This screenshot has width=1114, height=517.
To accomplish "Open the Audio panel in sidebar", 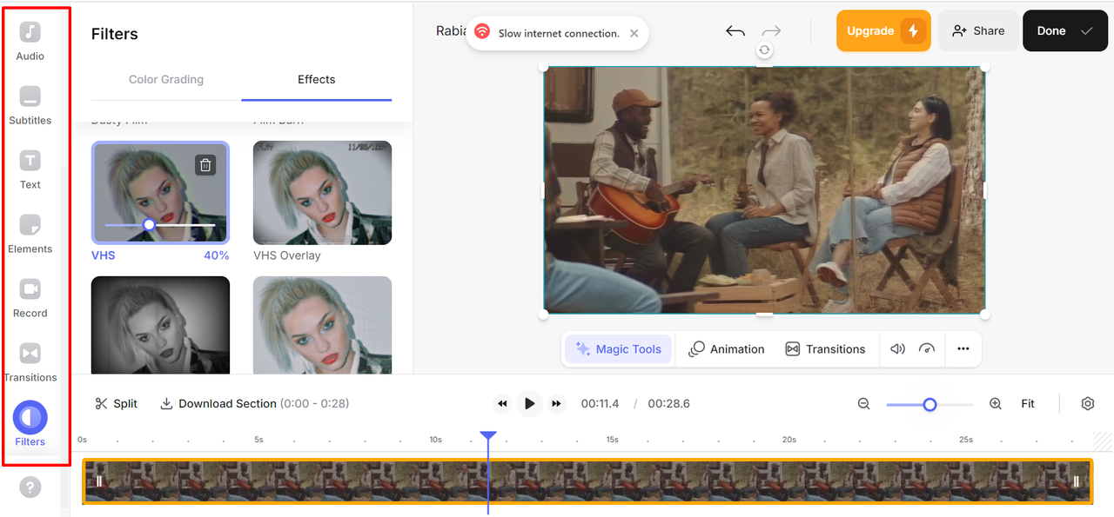I will point(30,41).
